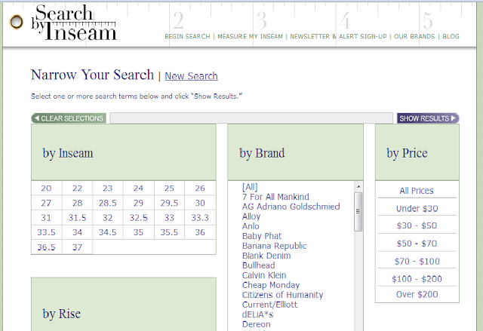Click the Search by Inseam logo

pos(74,23)
